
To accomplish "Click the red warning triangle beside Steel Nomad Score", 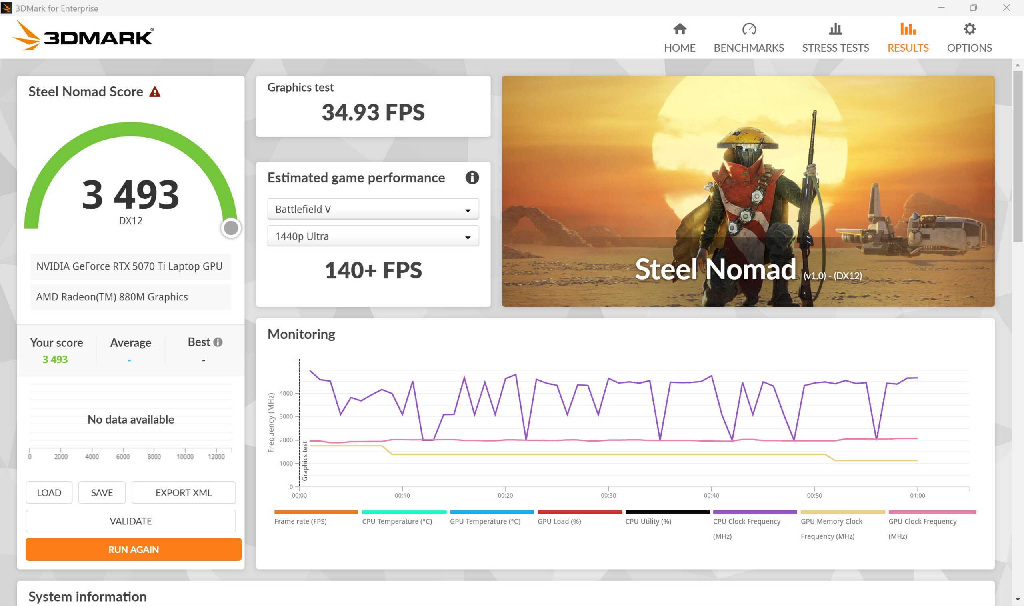I will click(155, 92).
